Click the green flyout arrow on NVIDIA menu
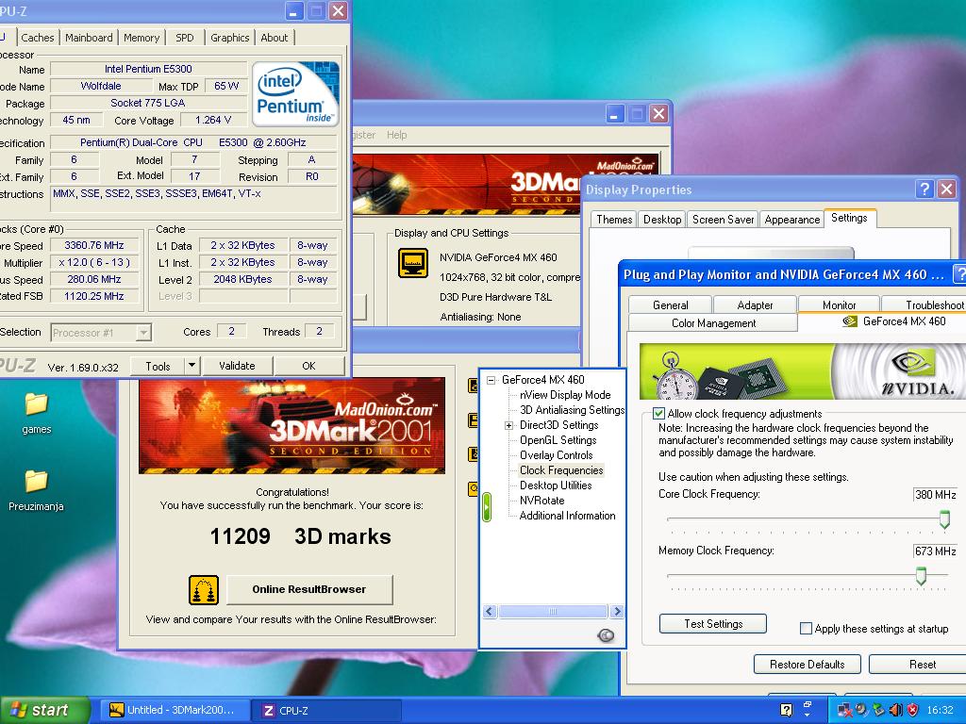966x724 pixels. (x=487, y=507)
